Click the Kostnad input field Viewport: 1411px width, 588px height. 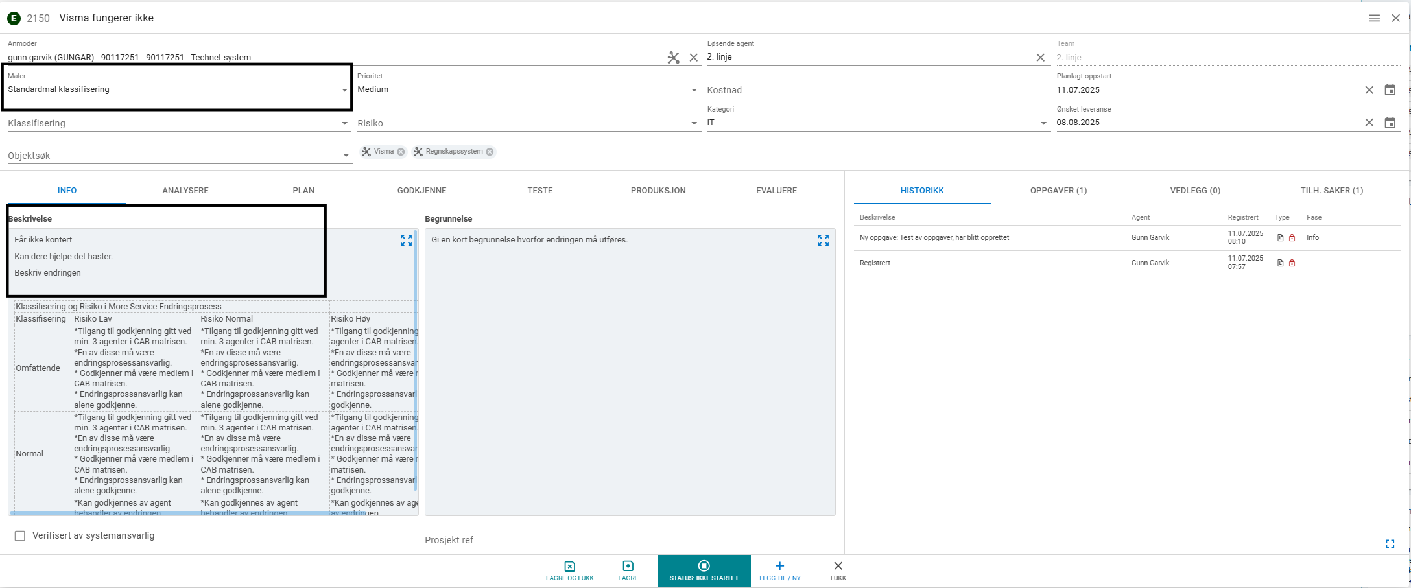point(879,90)
